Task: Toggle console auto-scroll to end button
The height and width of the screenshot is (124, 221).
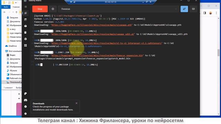Action: tap(184, 9)
